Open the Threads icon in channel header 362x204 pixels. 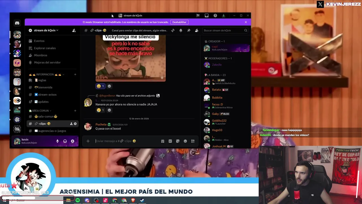point(173,30)
